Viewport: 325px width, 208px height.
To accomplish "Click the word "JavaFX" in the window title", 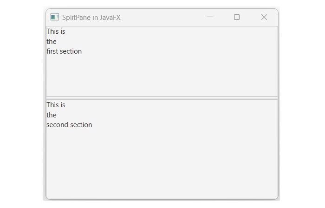I will 110,18.
